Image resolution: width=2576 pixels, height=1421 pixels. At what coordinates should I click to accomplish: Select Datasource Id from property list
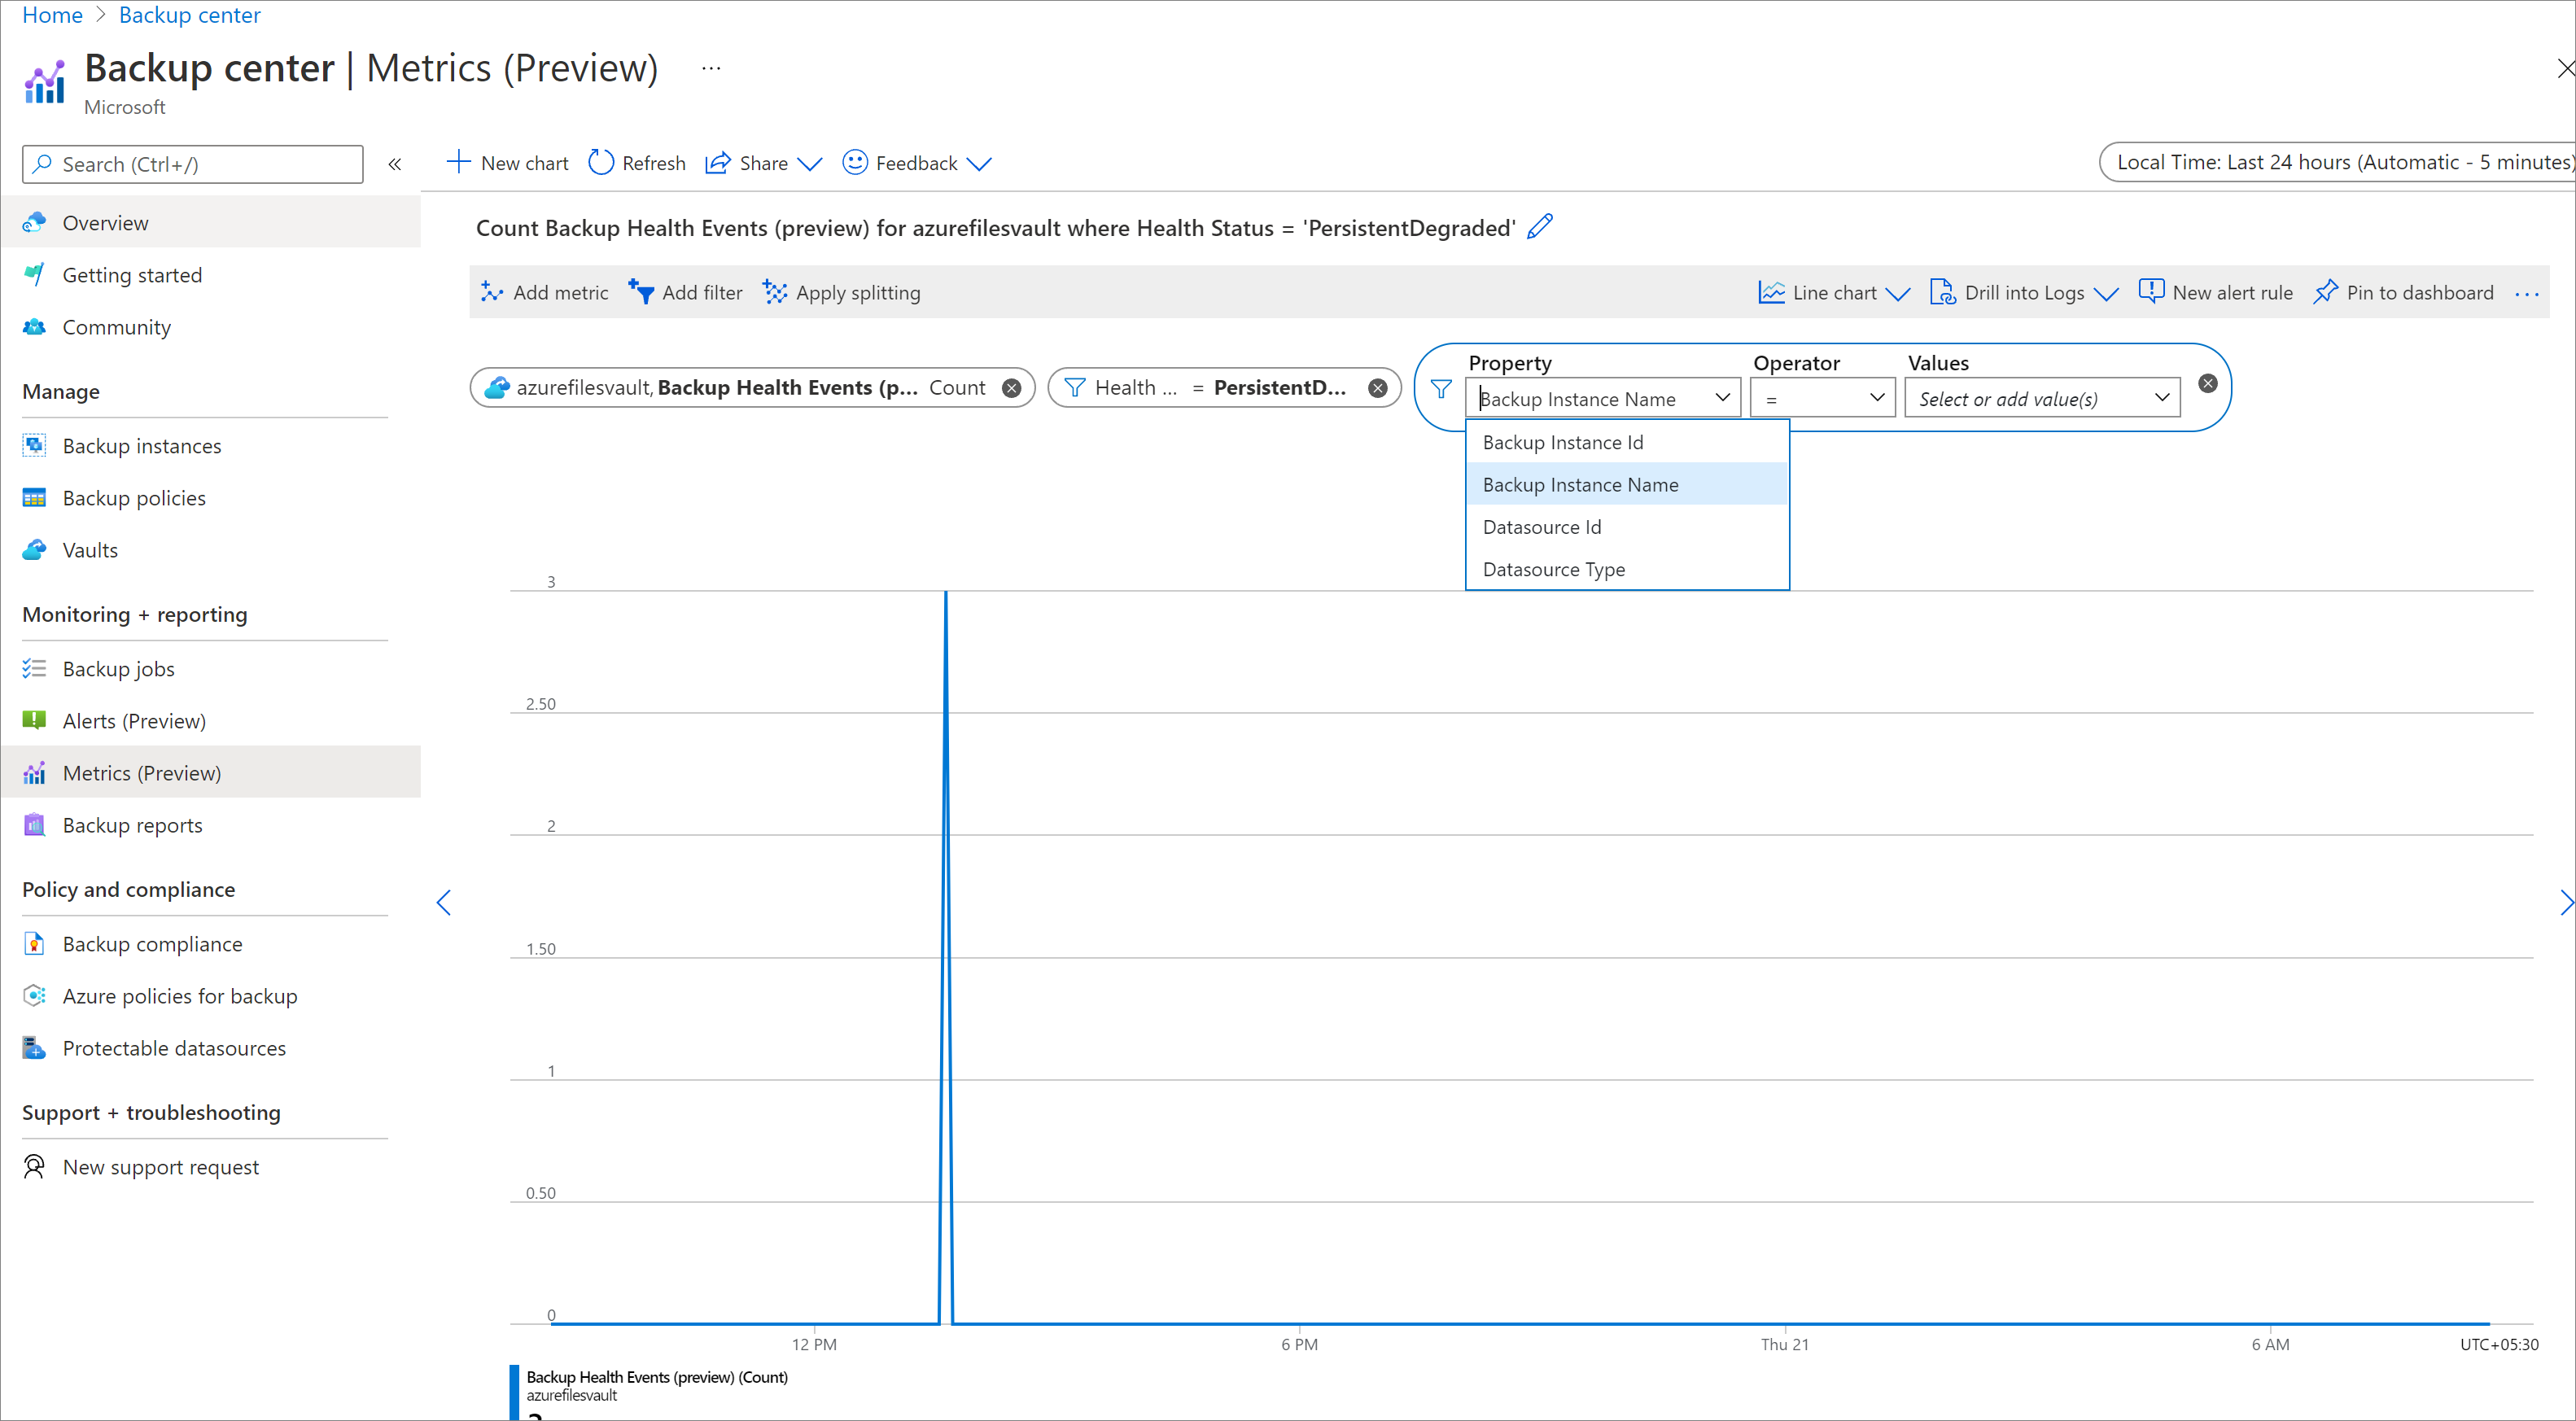pos(1542,525)
